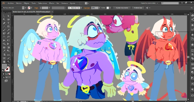
Task: Select the Selection tool (black arrow)
Action: 4,16
